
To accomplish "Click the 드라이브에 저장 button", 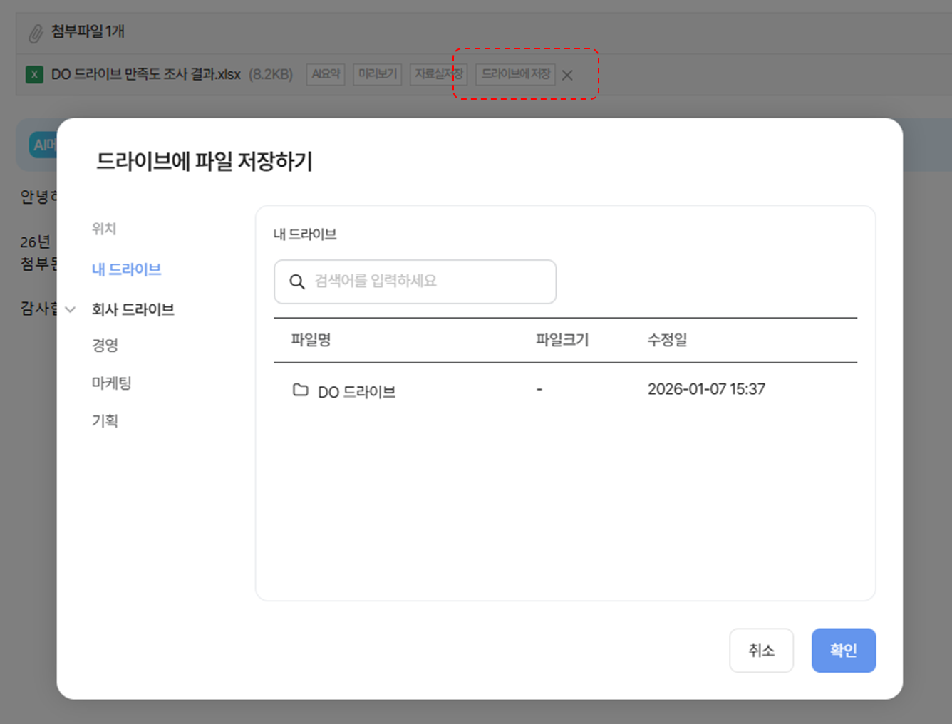I will pyautogui.click(x=515, y=74).
